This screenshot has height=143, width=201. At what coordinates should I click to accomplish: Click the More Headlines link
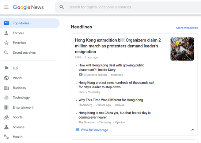[187, 28]
